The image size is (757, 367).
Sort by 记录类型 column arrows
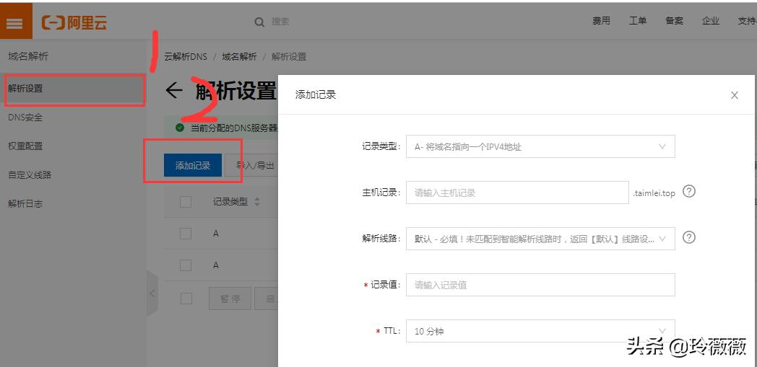click(257, 203)
